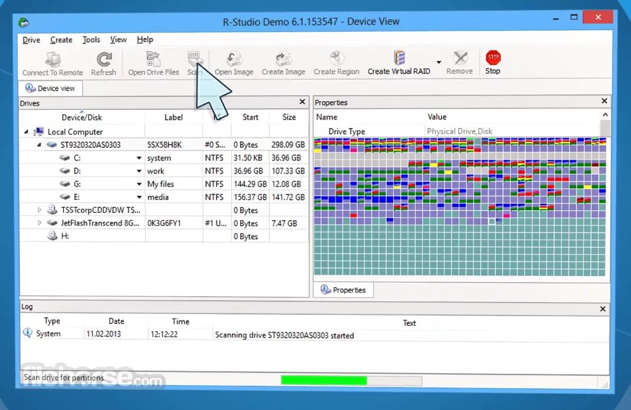Open the dropdown arrow for the G: partition
The width and height of the screenshot is (631, 410).
coord(139,184)
